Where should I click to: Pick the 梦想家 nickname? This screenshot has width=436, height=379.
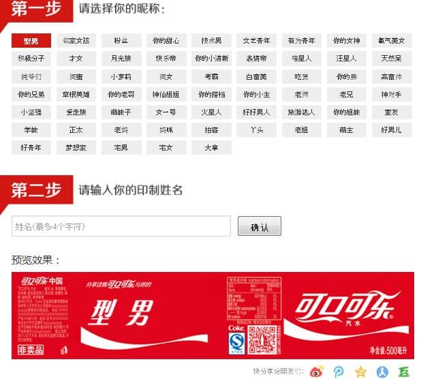(76, 147)
